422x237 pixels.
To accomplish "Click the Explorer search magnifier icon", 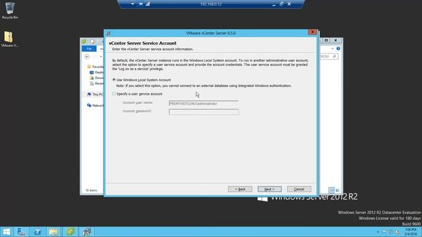I will pyautogui.click(x=334, y=57).
